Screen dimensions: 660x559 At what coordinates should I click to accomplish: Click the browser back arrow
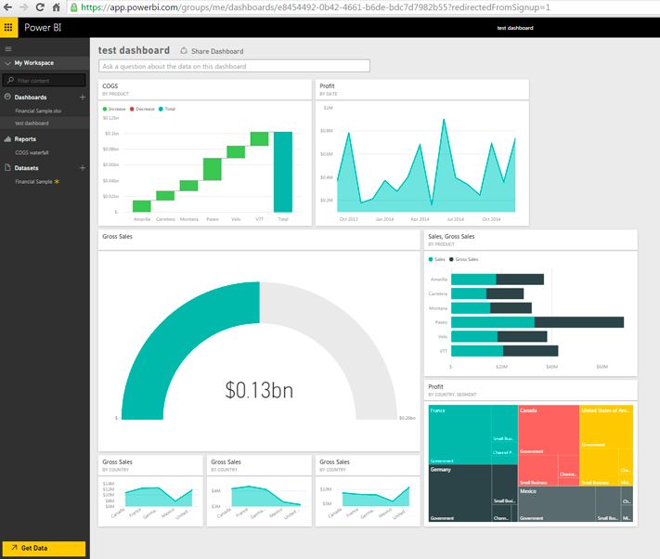click(7, 7)
